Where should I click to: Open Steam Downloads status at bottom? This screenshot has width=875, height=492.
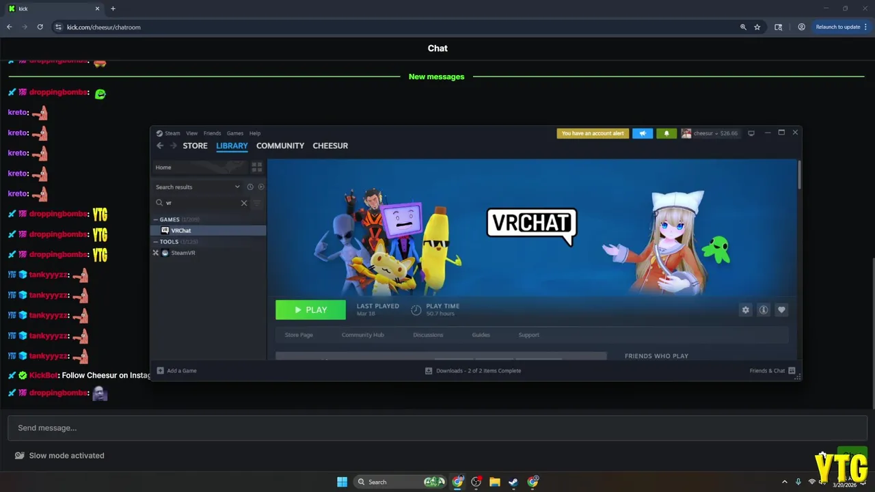tap(473, 370)
